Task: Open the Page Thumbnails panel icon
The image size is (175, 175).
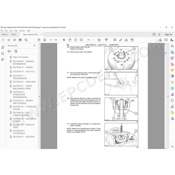Action: tap(3, 47)
